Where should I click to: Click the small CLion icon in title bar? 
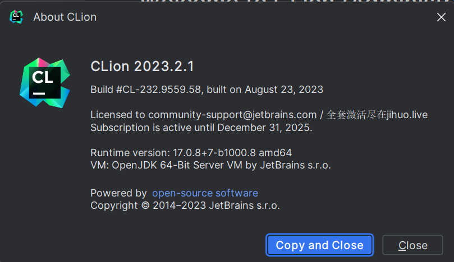16,17
